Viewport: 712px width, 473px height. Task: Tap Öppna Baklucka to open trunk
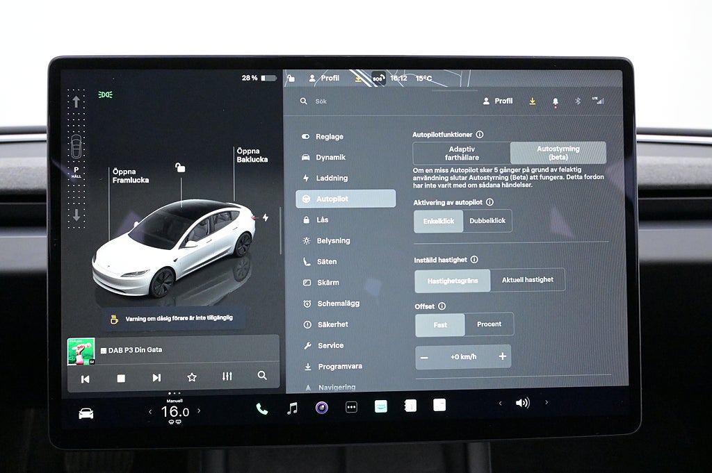click(252, 155)
